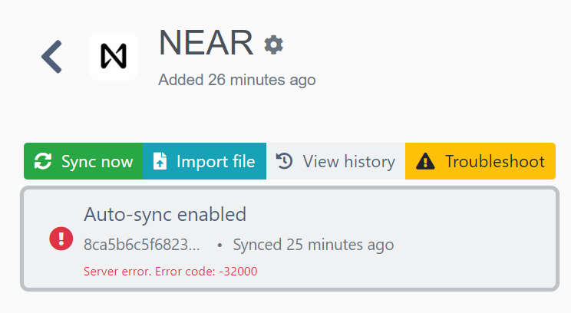Click the 'Added 26 minutes ago' text

[x=237, y=80]
